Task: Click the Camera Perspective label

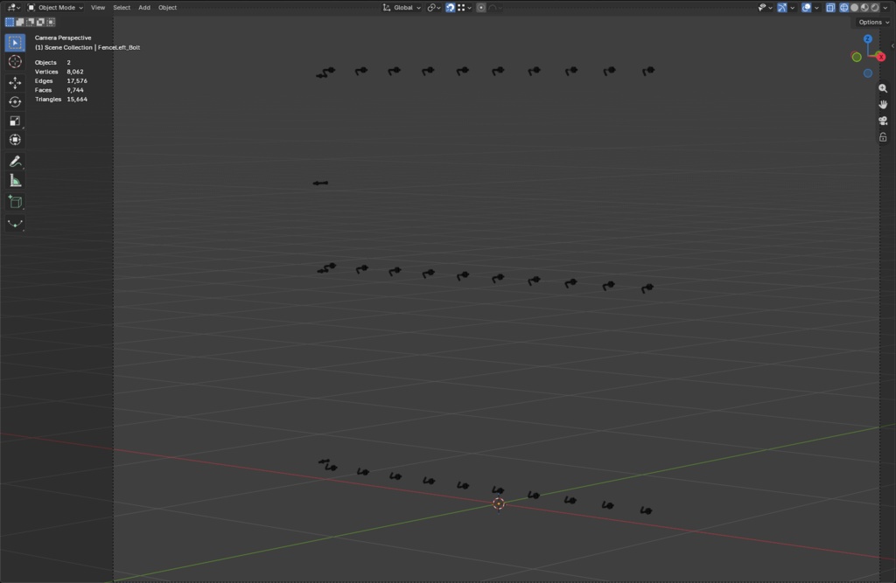Action: click(x=63, y=38)
